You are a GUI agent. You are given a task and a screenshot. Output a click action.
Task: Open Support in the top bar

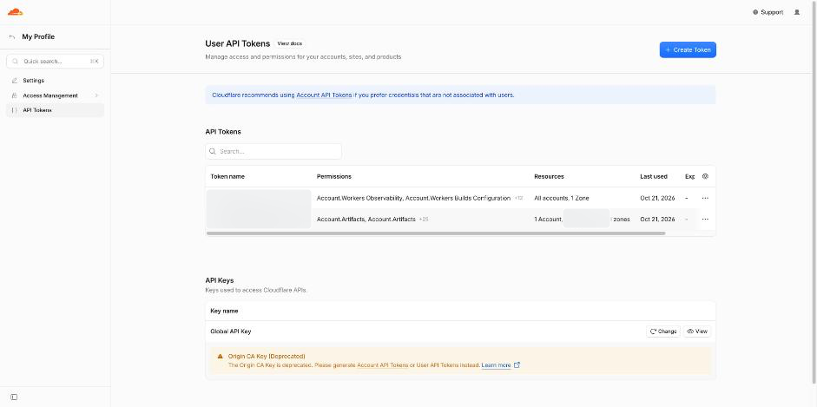[768, 12]
